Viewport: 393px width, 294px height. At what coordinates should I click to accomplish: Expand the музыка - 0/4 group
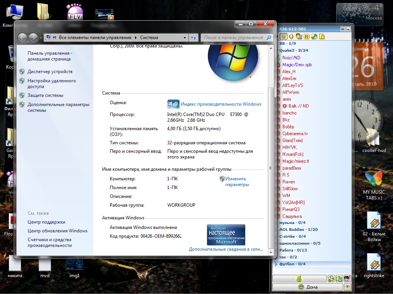[292, 222]
